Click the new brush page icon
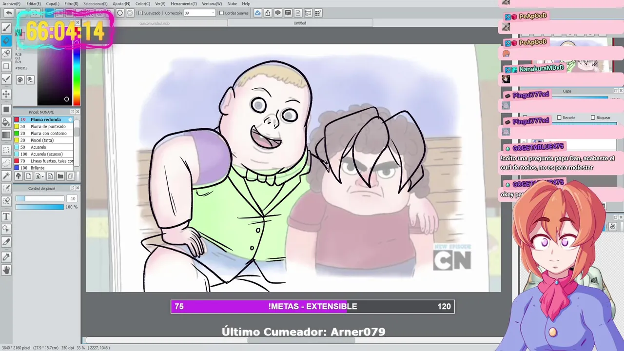This screenshot has width=624, height=351. [x=28, y=176]
